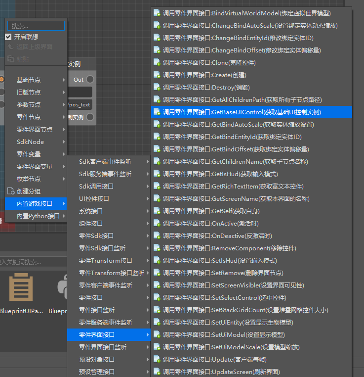
Task: Click the icon before the OnActive(激活时) entry
Action: [157, 224]
